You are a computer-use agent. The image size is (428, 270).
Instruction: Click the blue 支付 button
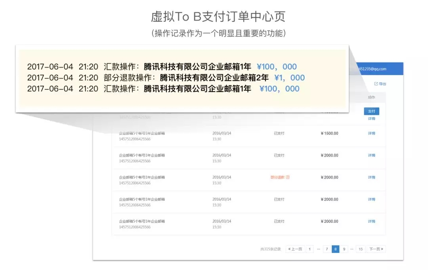371,111
